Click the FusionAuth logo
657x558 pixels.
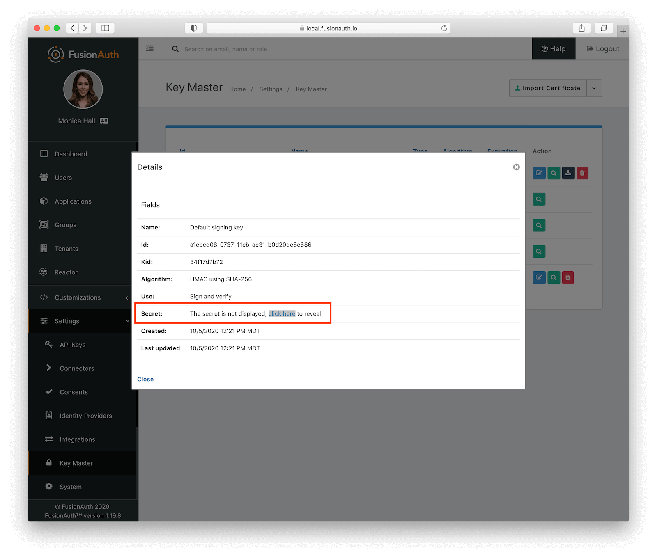pos(83,54)
